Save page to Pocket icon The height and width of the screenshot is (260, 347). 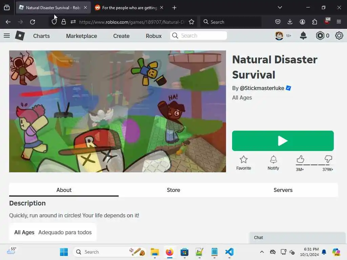click(278, 22)
